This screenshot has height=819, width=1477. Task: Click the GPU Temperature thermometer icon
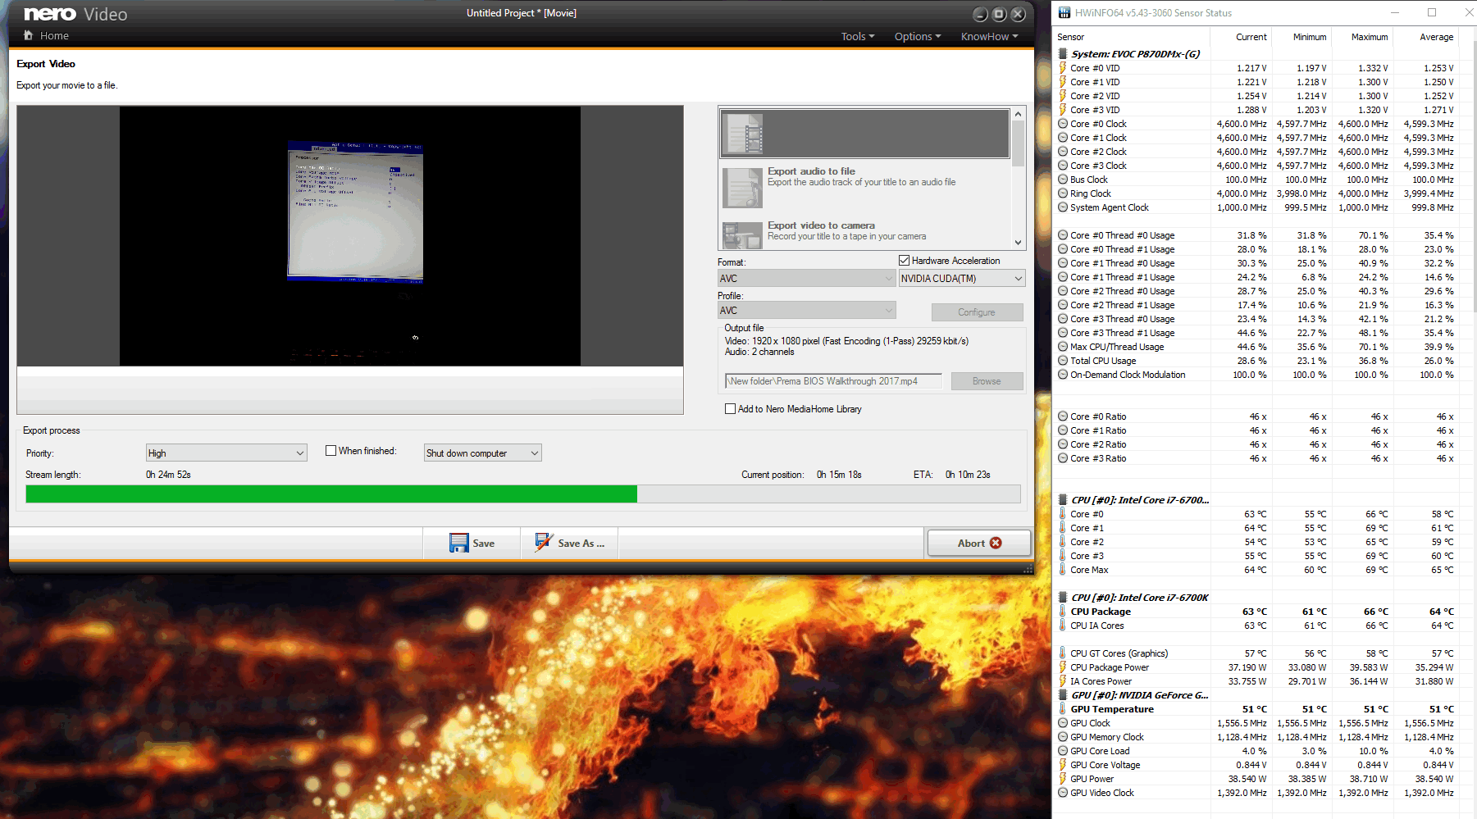[x=1063, y=709]
